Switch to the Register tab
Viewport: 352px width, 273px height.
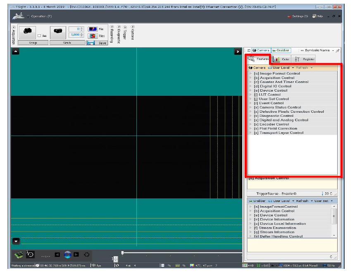304,59
